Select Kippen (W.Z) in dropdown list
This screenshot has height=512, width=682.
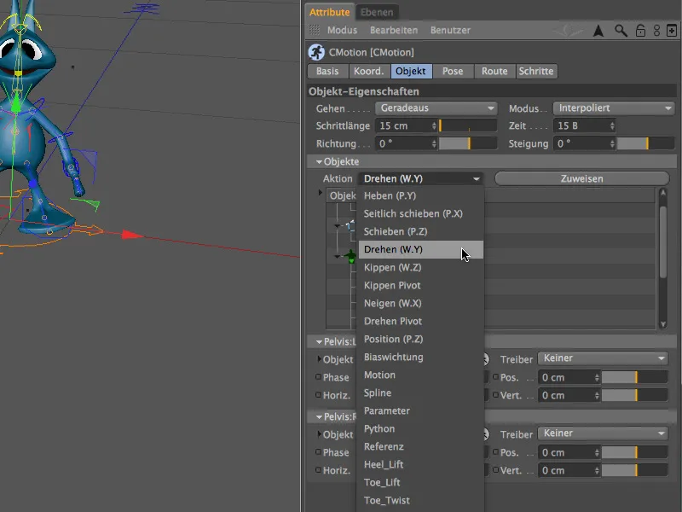click(420, 267)
